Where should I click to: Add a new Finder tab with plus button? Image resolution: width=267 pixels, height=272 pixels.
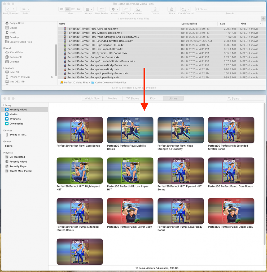263,18
